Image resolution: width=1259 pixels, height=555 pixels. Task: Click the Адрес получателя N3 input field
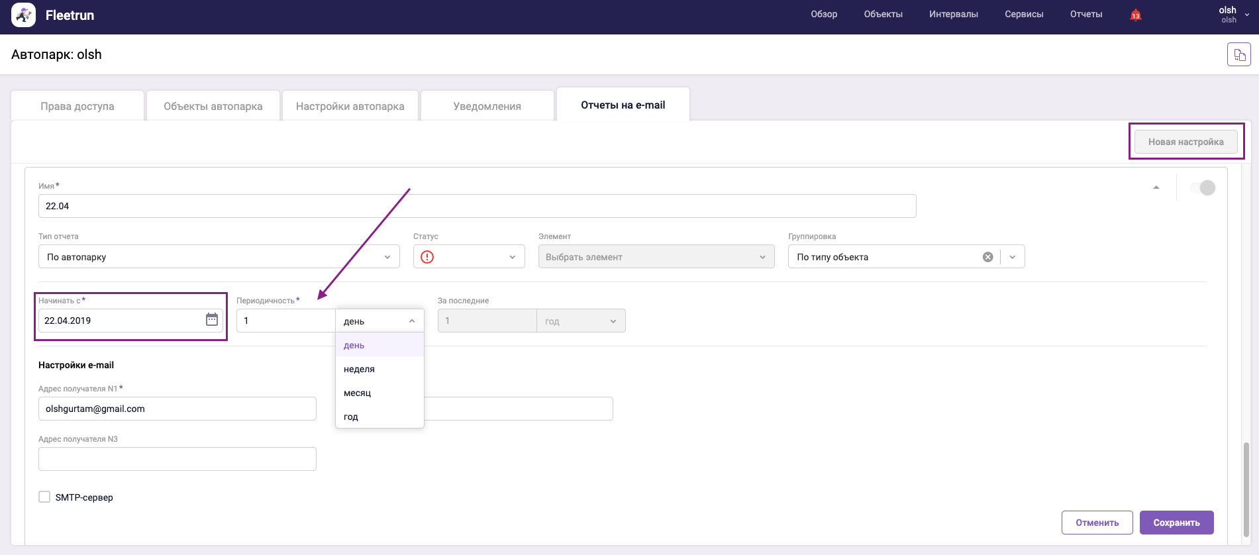coord(177,459)
